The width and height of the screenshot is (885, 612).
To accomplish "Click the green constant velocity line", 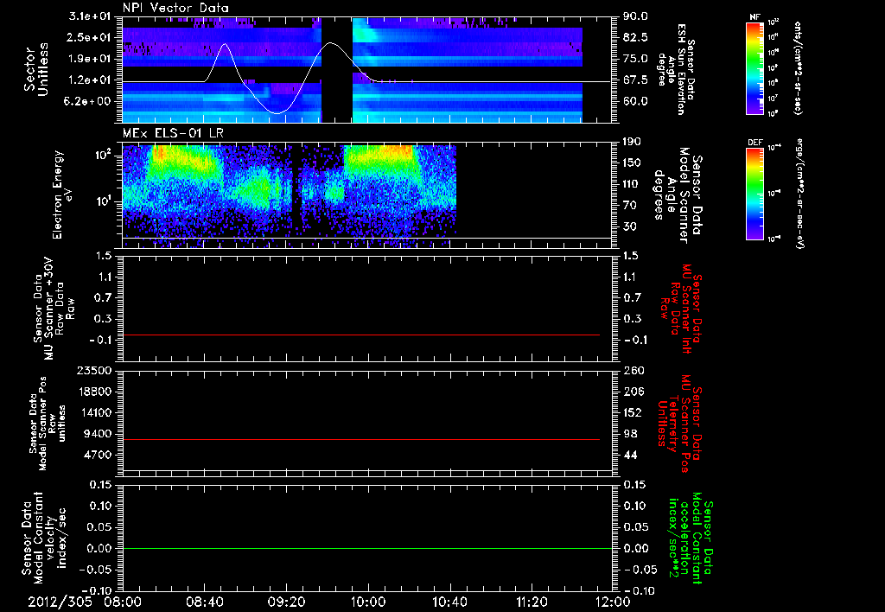I will [367, 548].
